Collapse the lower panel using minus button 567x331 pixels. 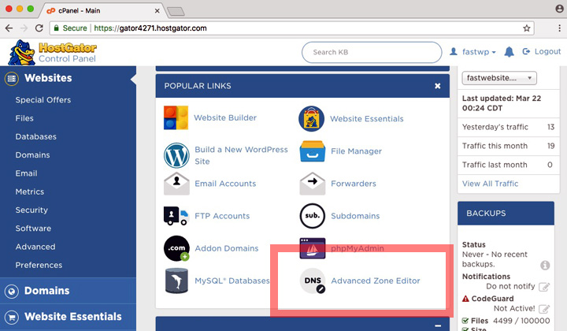coord(438,325)
